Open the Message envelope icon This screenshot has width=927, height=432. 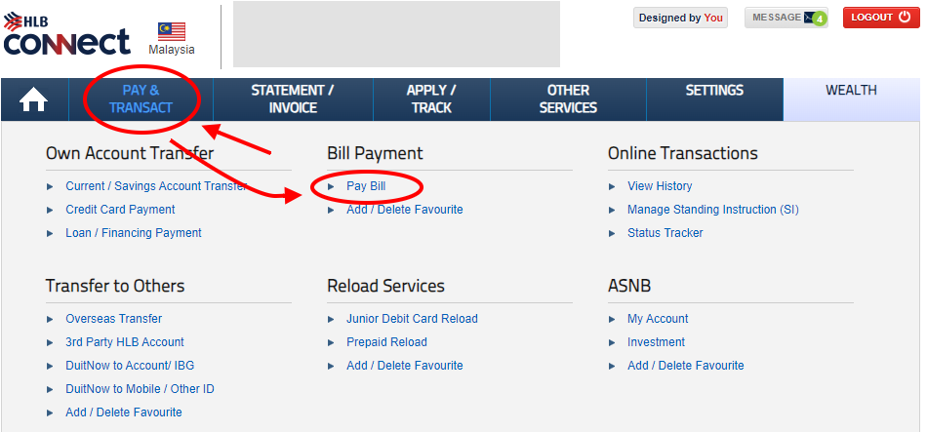(x=810, y=18)
